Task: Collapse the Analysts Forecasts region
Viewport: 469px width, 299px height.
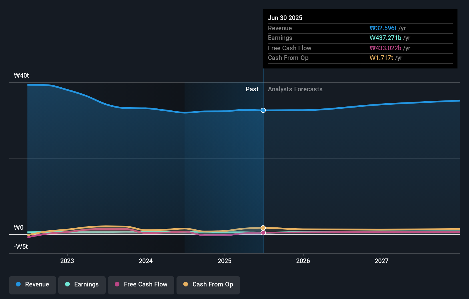Action: 295,89
